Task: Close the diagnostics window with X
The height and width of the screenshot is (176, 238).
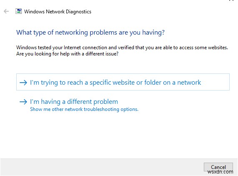Action: 231,0
